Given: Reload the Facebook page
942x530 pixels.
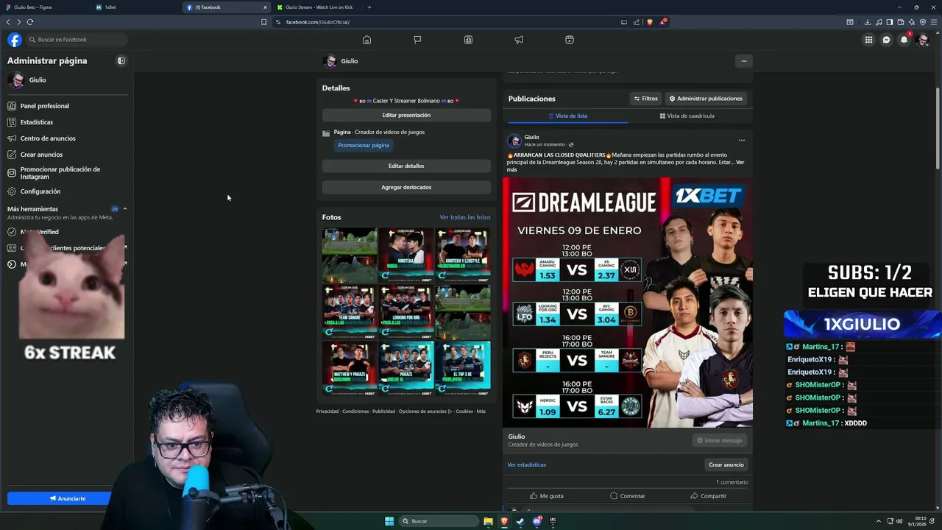Looking at the screenshot, I should pos(30,22).
